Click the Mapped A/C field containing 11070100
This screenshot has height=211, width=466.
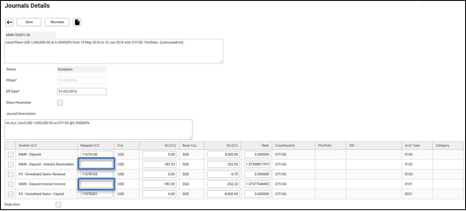[96, 155]
